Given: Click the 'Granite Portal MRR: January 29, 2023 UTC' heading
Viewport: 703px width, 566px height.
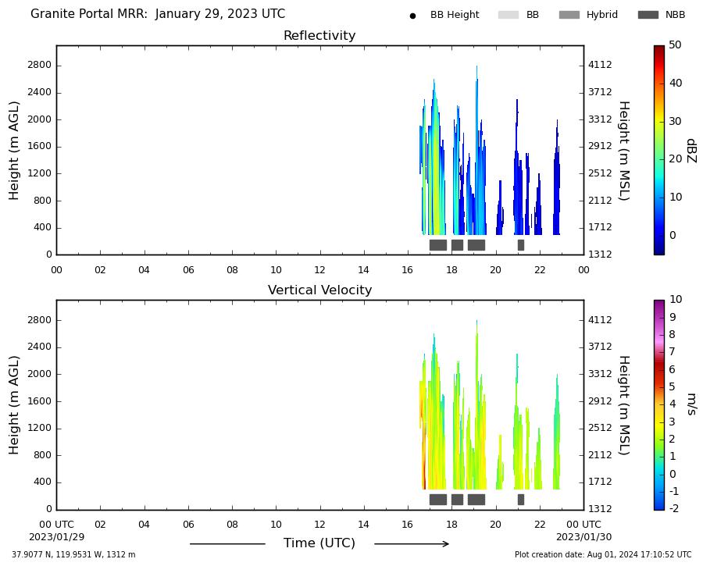Looking at the screenshot, I should click(158, 14).
